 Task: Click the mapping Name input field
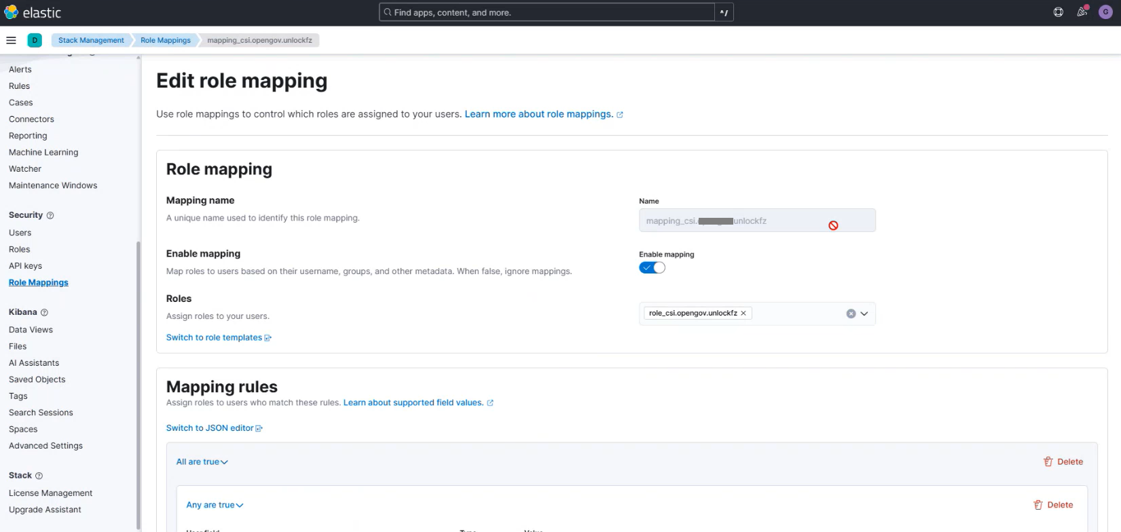[757, 221]
